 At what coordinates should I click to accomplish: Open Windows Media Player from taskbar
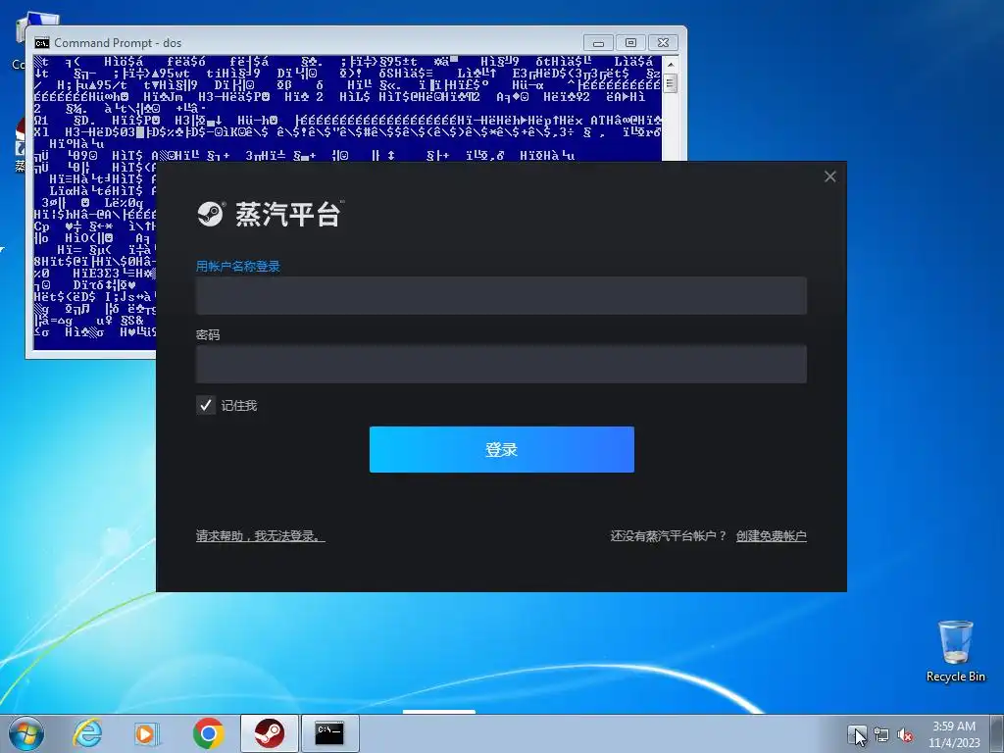pos(147,733)
